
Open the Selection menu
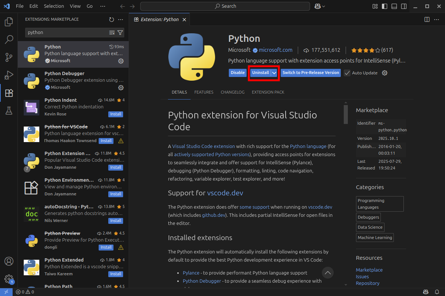click(x=54, y=6)
